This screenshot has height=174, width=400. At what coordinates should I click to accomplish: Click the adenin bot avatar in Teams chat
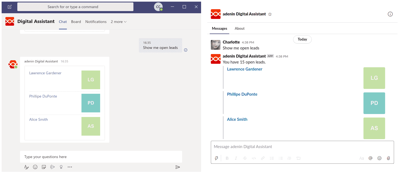tap(13, 64)
